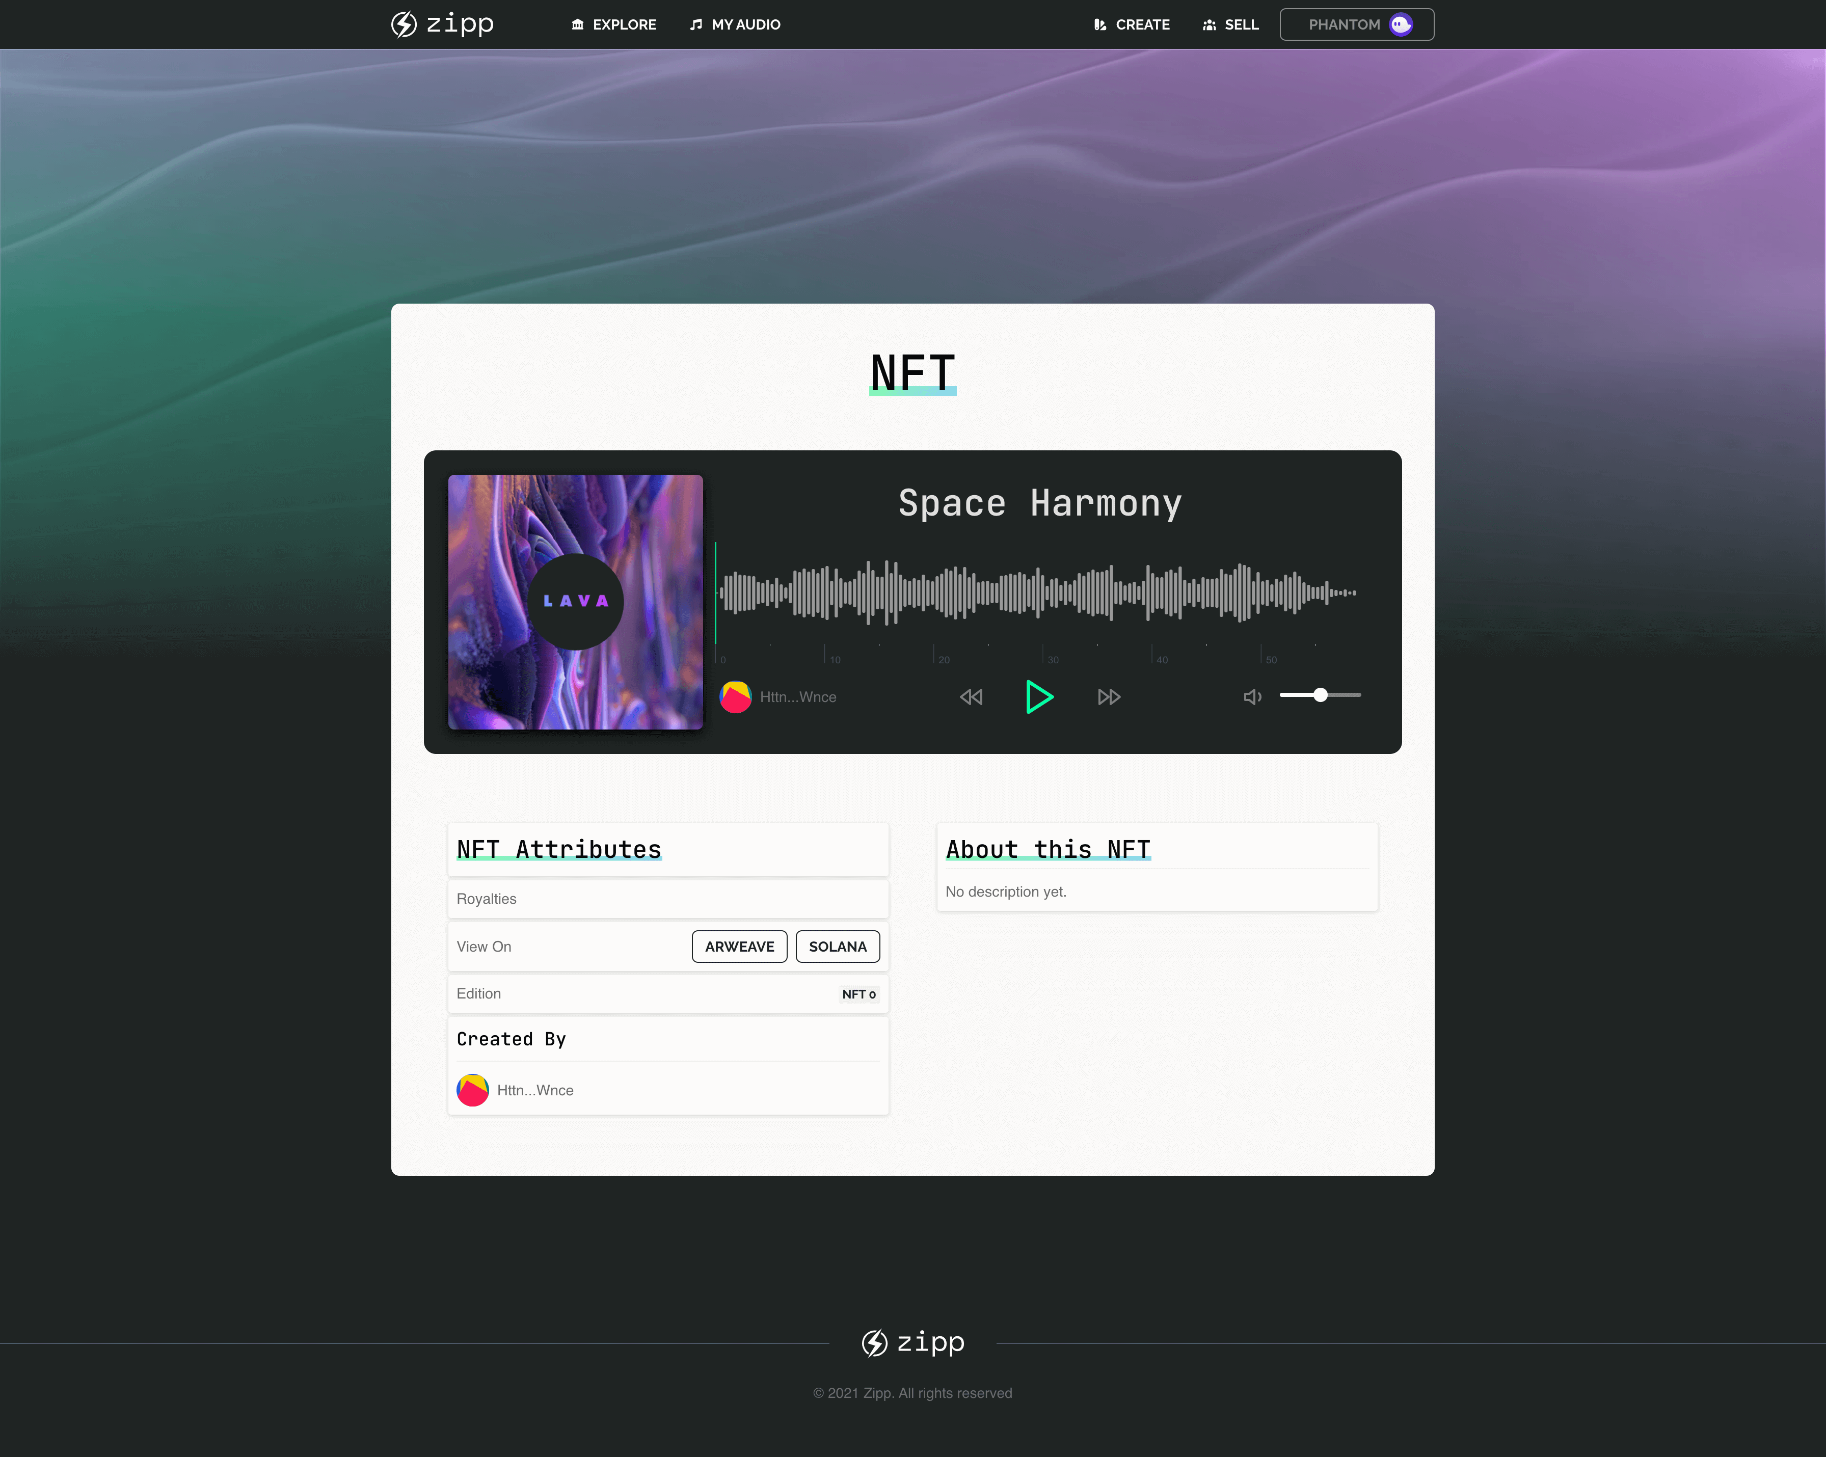1826x1457 pixels.
Task: View the NFT on Solana
Action: tap(838, 946)
